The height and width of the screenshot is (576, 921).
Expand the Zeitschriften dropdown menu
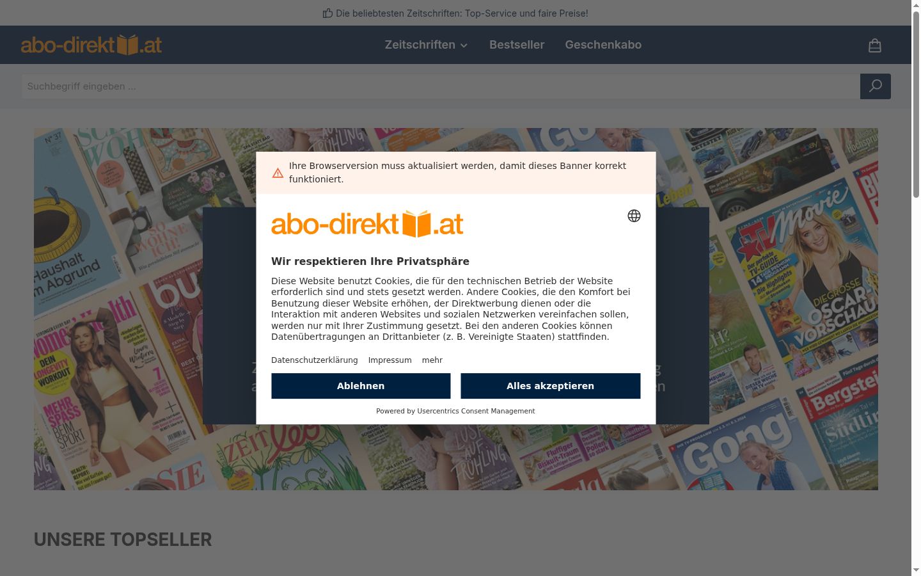426,45
